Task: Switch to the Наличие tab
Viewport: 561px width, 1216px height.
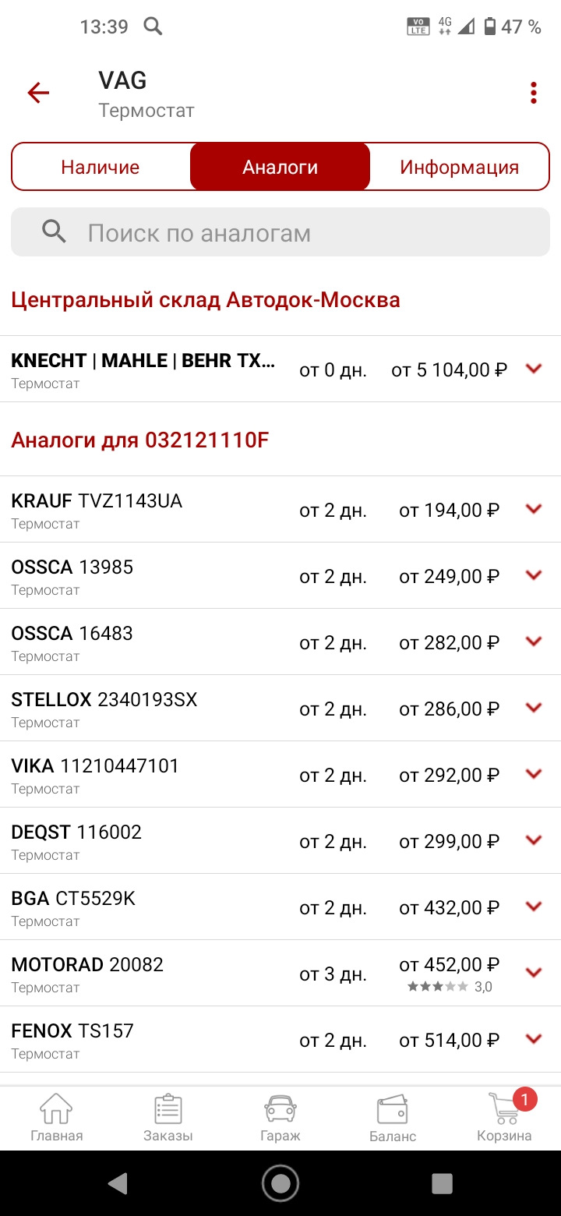Action: 101,167
